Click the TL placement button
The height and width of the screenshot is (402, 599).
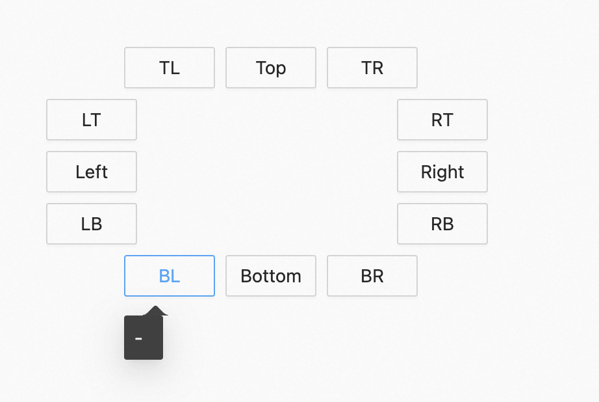pos(169,68)
